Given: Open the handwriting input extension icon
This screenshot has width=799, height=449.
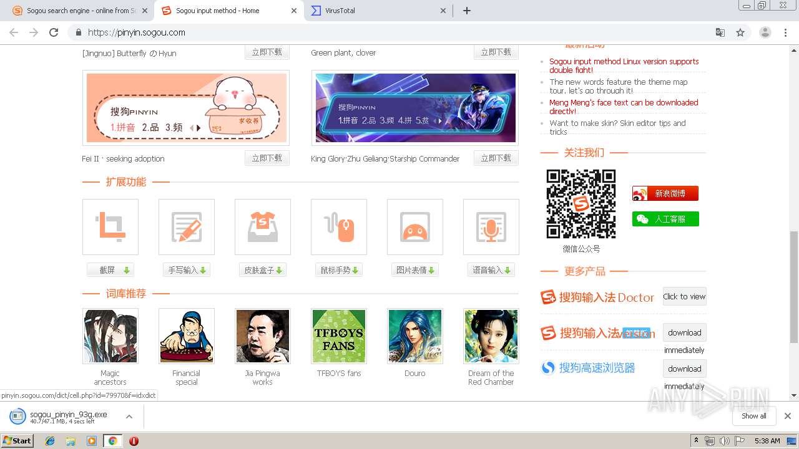Looking at the screenshot, I should click(187, 227).
